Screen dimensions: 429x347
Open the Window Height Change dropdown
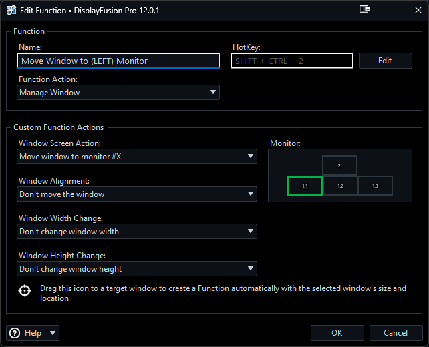137,269
